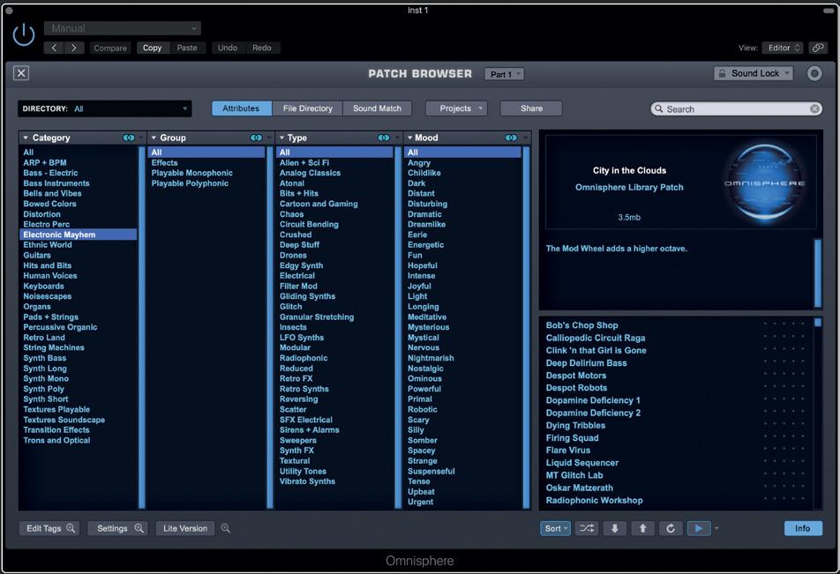Step to next patch with down arrow

(615, 528)
